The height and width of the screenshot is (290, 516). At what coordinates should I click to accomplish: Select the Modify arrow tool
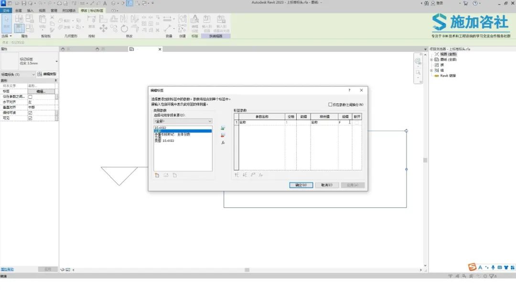click(x=7, y=24)
